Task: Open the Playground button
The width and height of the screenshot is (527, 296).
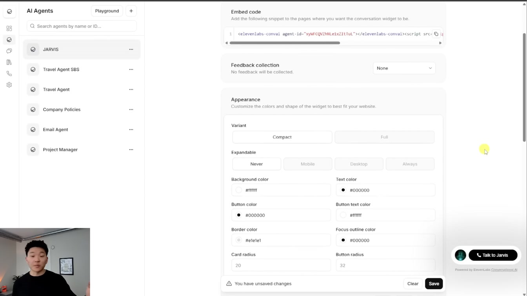Action: tap(107, 11)
